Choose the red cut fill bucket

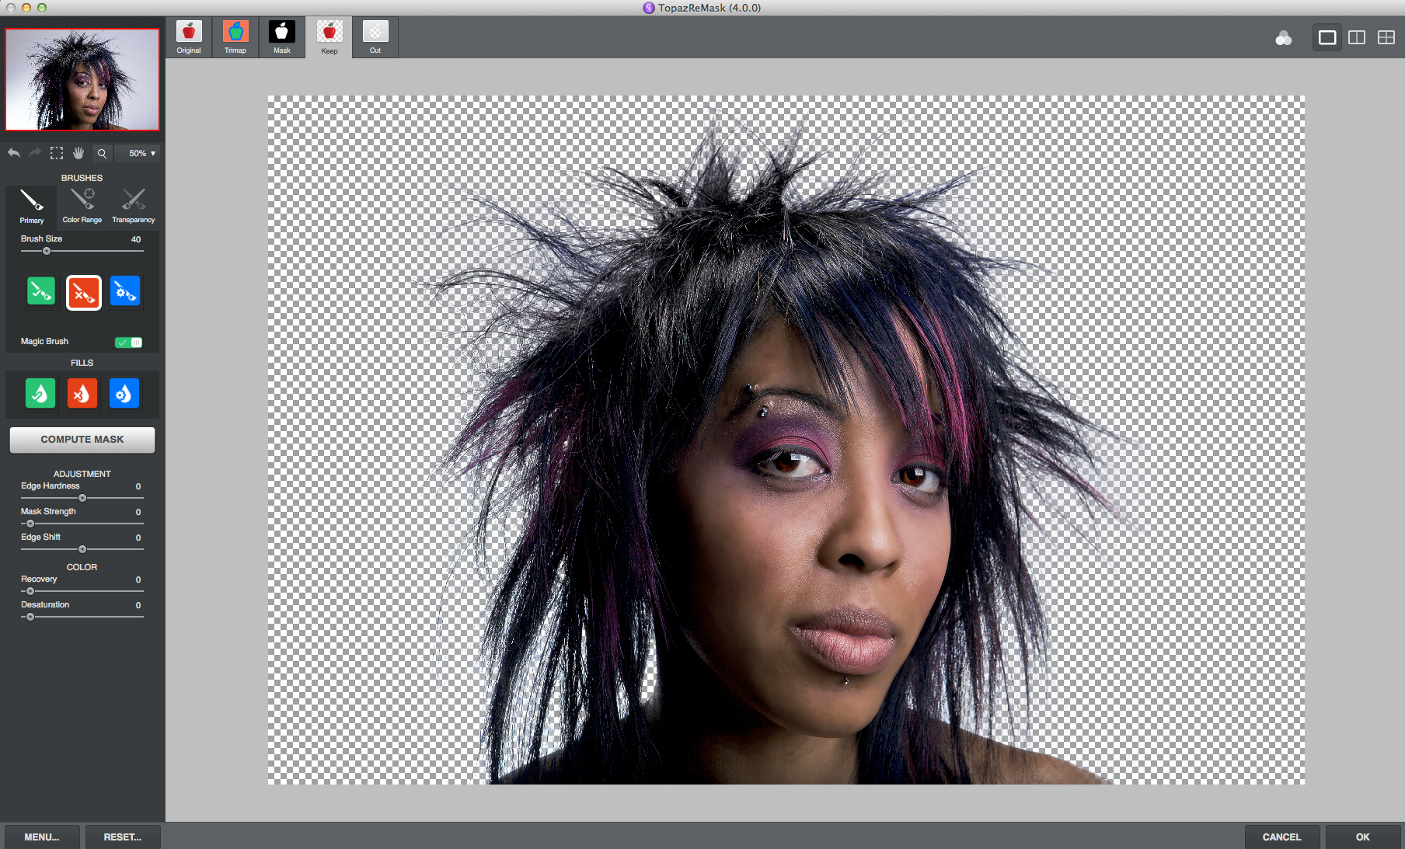(x=82, y=394)
